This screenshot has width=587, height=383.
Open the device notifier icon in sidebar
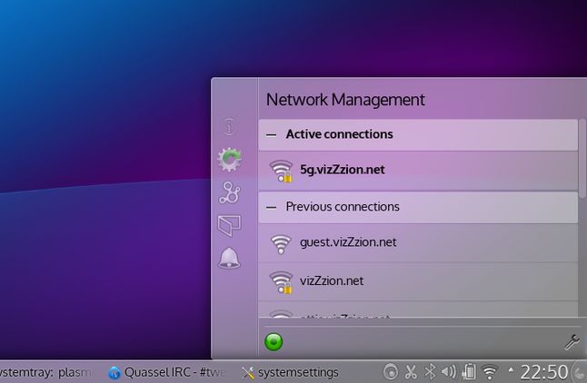pos(229,225)
